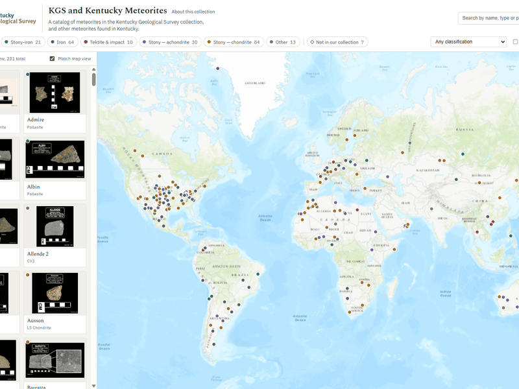The height and width of the screenshot is (389, 519).
Task: Click the red marker in Thailand area
Action: [477, 232]
